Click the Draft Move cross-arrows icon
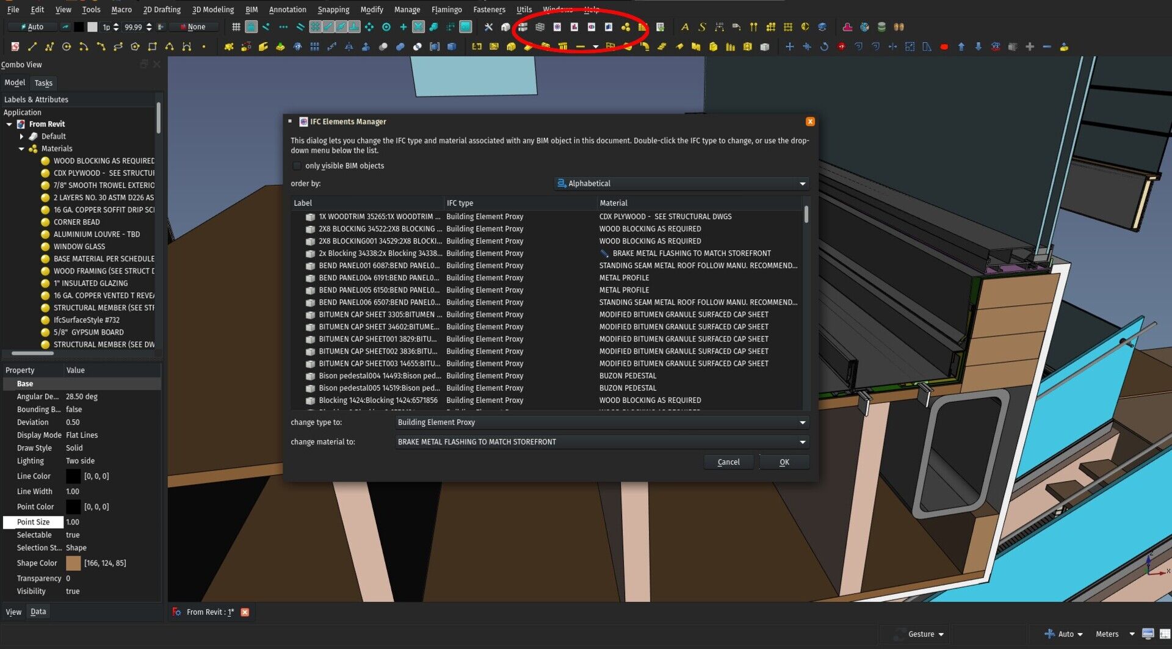Viewport: 1172px width, 649px height. (x=789, y=47)
